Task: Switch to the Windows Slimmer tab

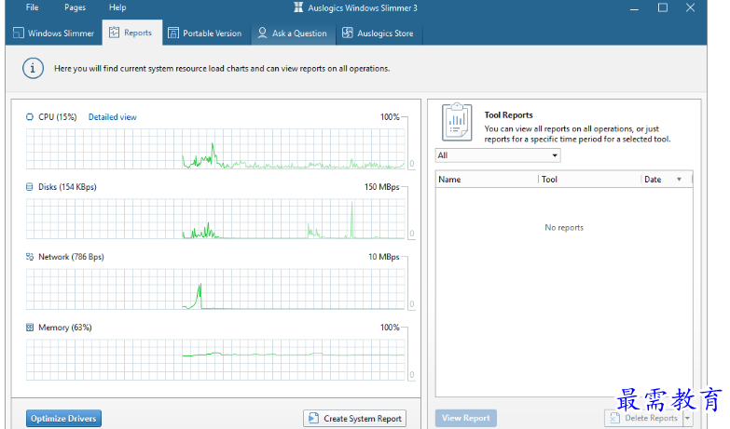Action: click(x=54, y=34)
